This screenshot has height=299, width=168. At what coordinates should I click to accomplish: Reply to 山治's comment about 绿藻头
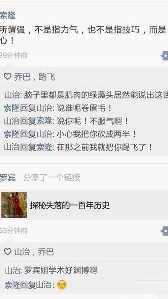point(86,95)
